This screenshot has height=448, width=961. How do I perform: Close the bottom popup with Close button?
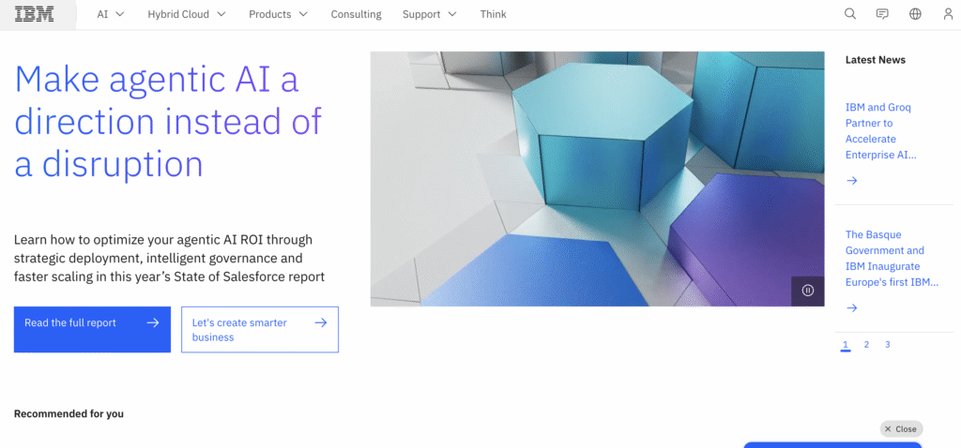[x=901, y=429]
